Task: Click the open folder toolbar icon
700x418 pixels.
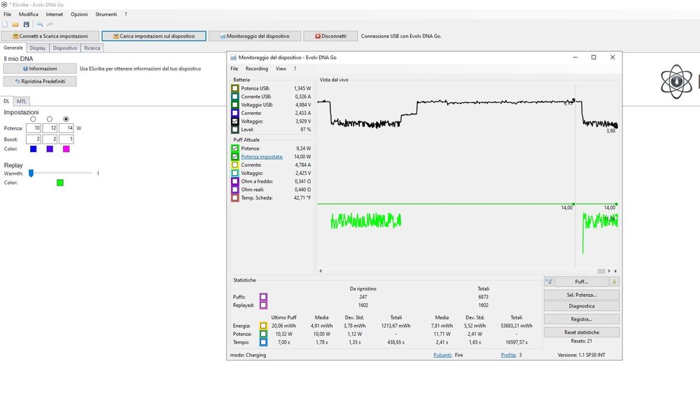Action: coord(15,25)
